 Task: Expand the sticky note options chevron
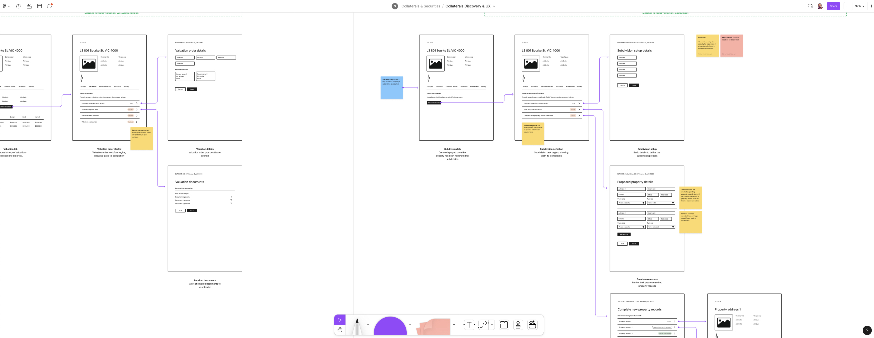(x=454, y=325)
